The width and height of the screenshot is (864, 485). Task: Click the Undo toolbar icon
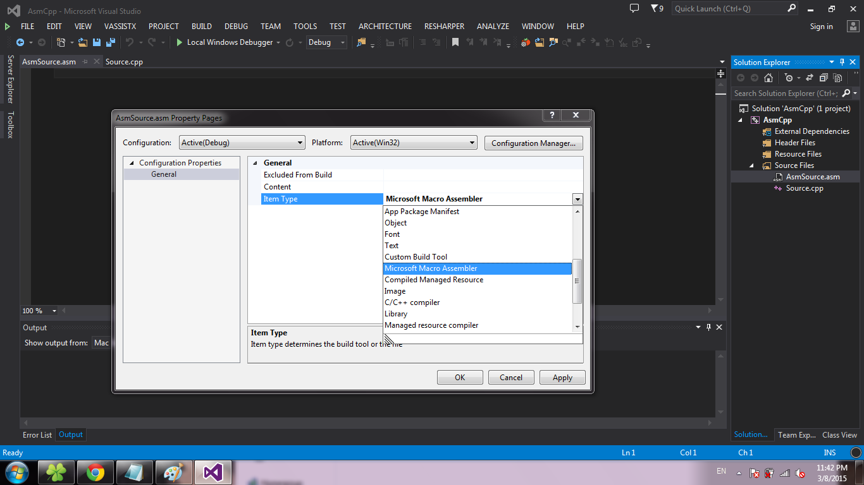[129, 42]
